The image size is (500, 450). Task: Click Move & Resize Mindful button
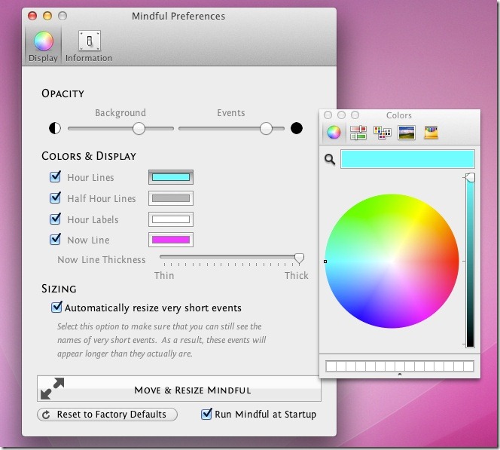[x=179, y=388]
